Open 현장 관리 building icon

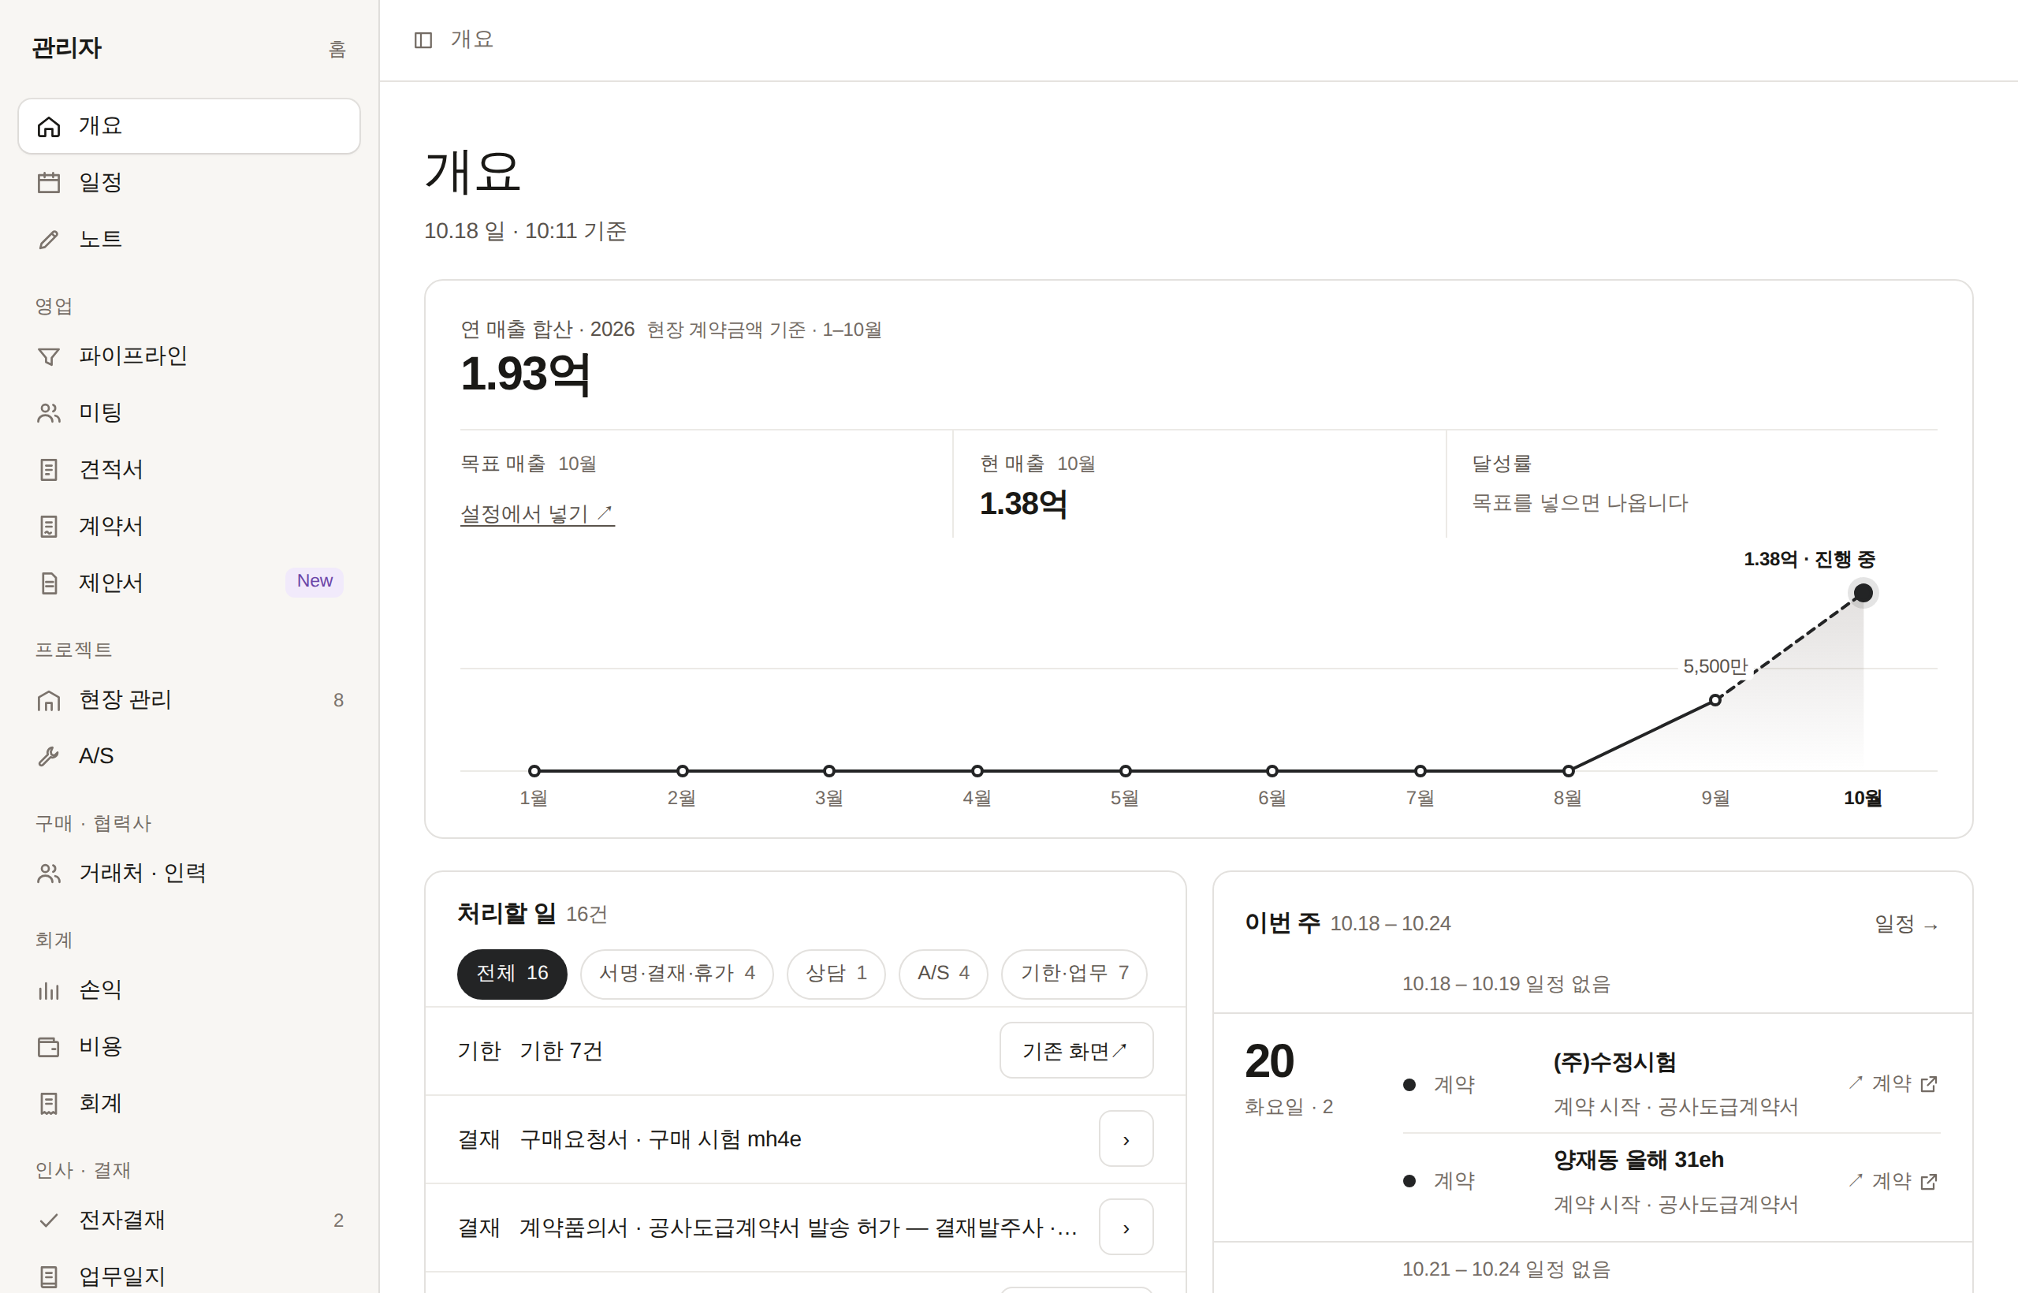tap(49, 700)
